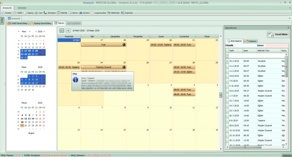
Task: Select the Takvim tab
Action: (59, 23)
